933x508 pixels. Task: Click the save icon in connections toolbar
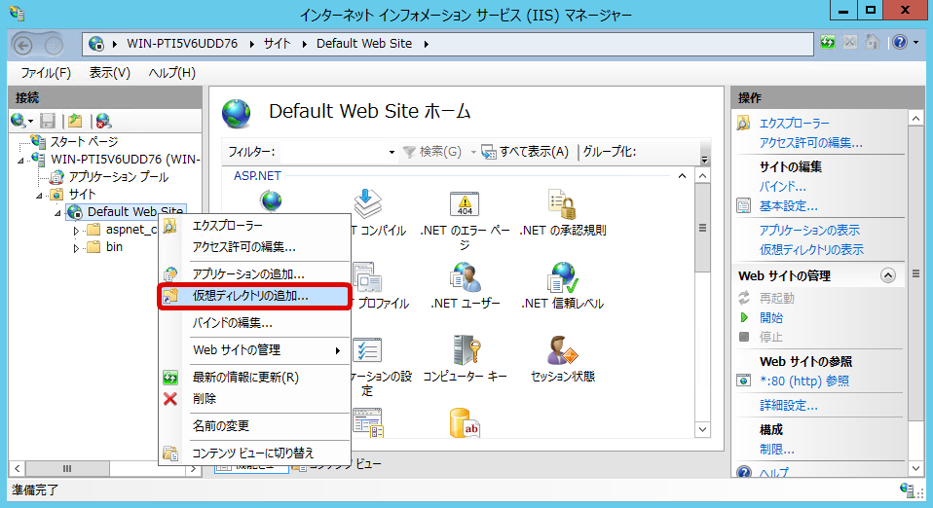pyautogui.click(x=48, y=121)
